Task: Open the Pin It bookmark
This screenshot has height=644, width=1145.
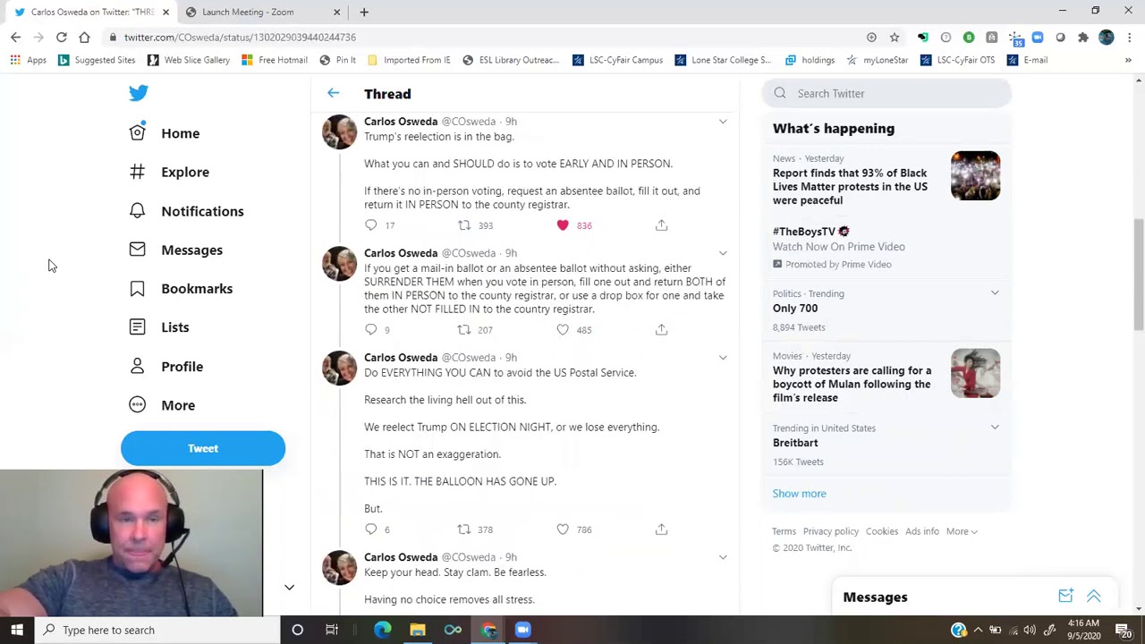Action: [x=337, y=60]
